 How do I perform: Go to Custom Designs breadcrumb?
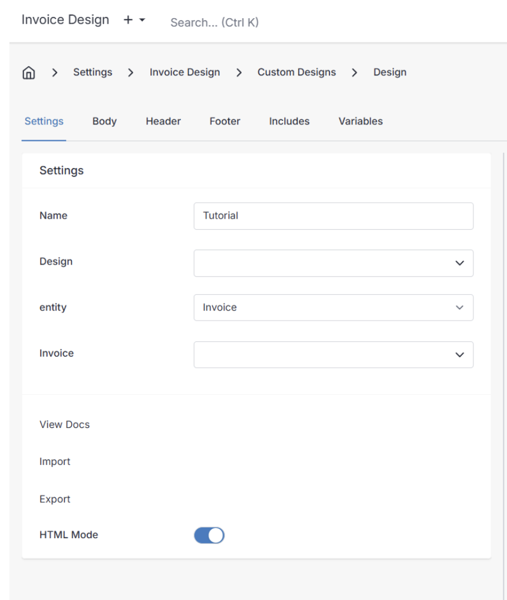[x=297, y=72]
